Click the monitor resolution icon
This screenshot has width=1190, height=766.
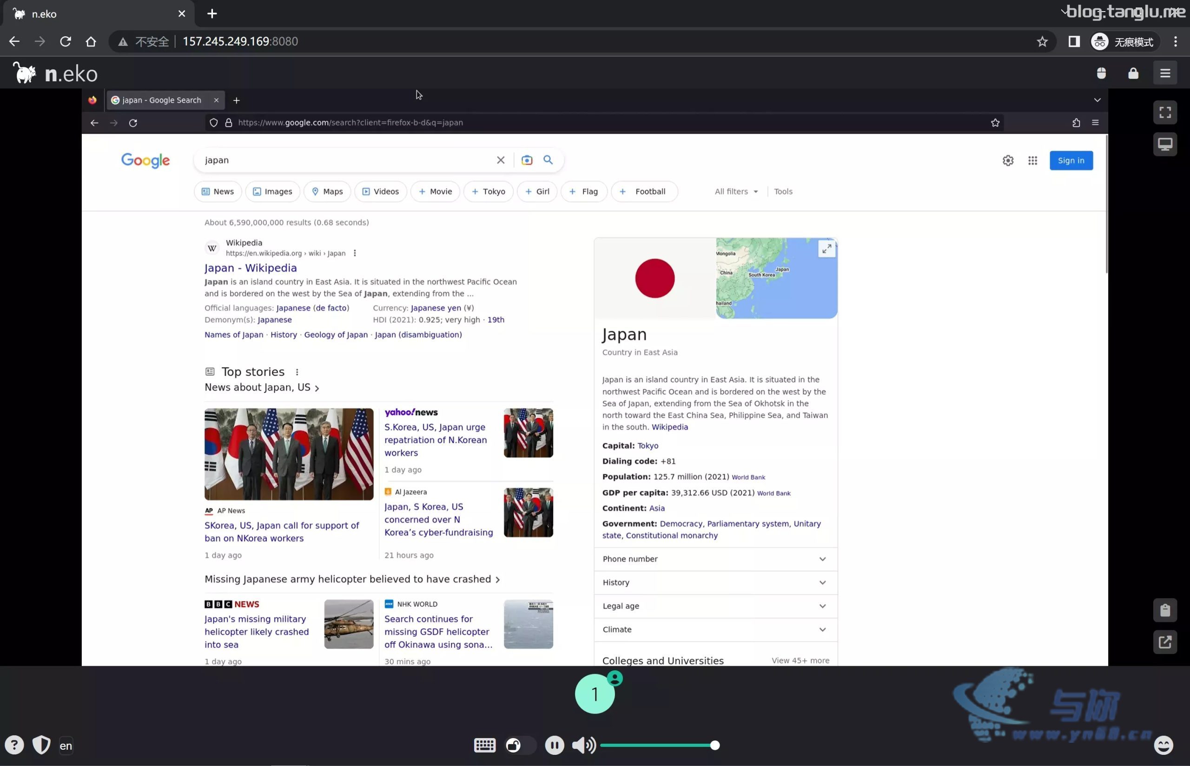(1164, 144)
